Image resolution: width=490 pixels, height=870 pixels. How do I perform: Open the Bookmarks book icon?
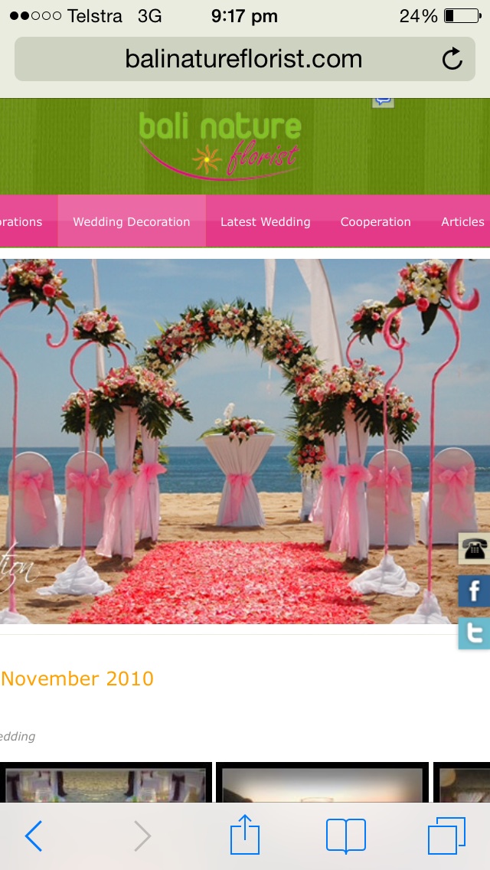pyautogui.click(x=345, y=836)
